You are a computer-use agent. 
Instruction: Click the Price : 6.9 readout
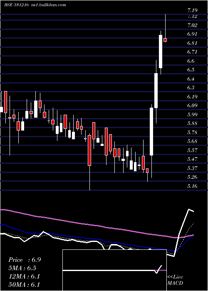click(x=25, y=260)
